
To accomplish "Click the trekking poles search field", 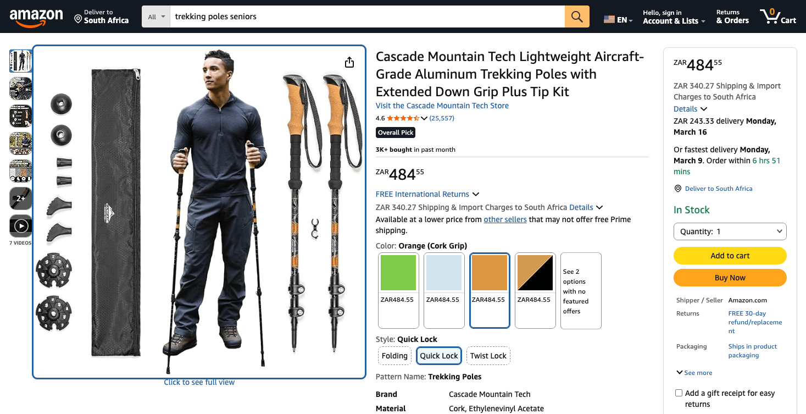I will [x=367, y=16].
